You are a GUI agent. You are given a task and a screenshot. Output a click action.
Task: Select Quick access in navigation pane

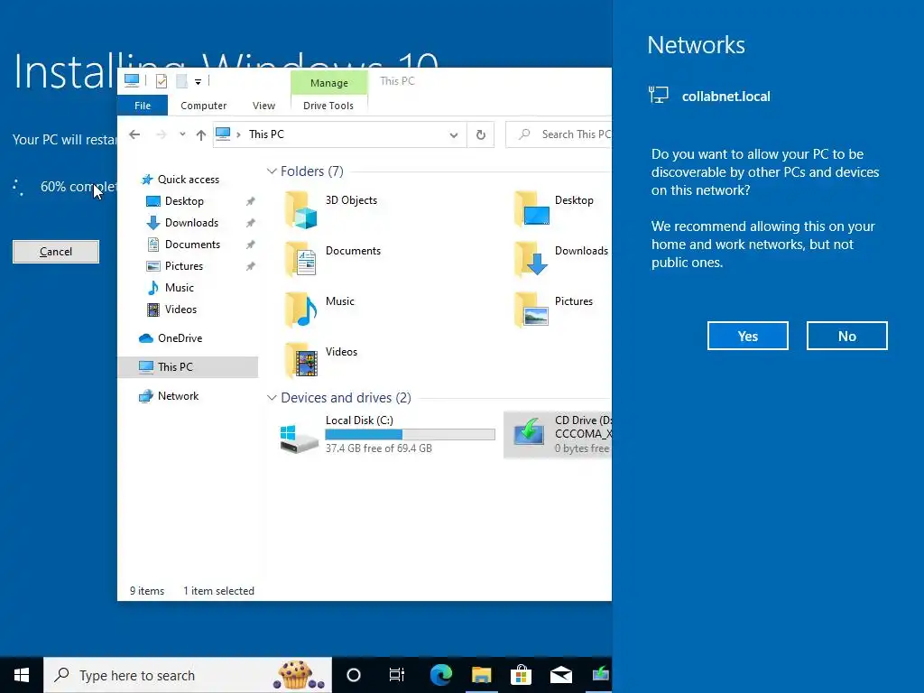[188, 180]
